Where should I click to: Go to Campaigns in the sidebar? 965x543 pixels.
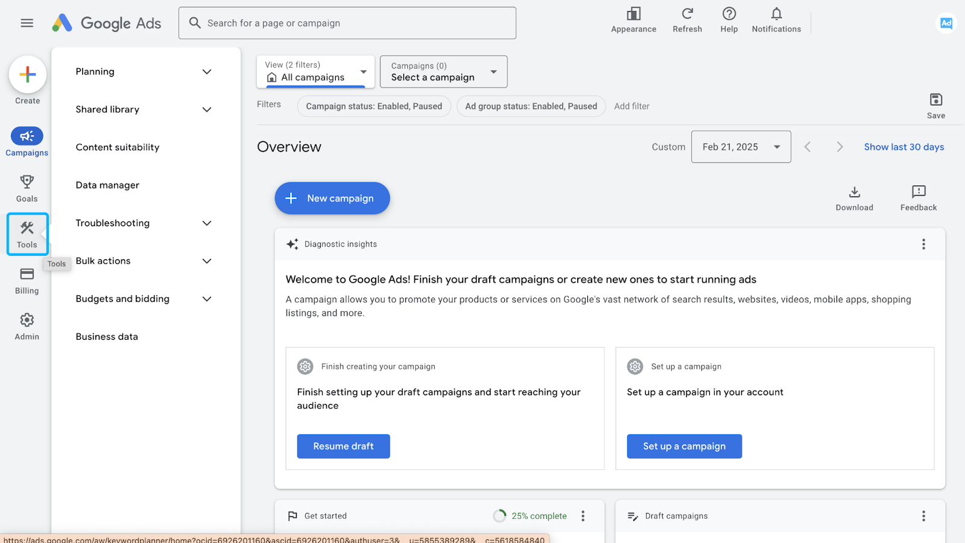(x=27, y=142)
